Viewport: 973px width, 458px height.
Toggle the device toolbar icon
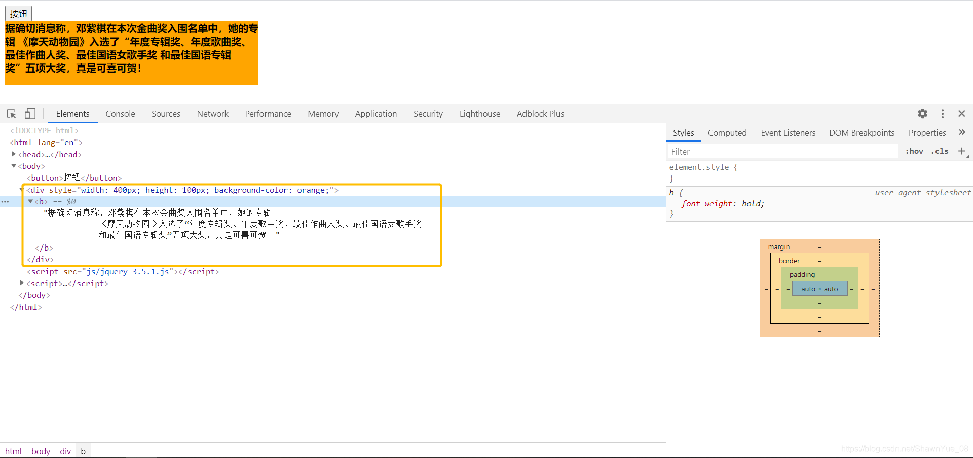(30, 114)
